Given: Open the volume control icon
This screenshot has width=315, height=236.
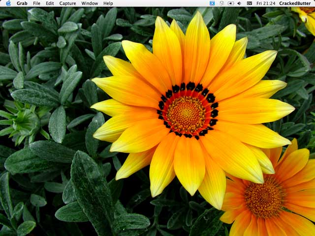Looking at the screenshot, I should pyautogui.click(x=239, y=3).
